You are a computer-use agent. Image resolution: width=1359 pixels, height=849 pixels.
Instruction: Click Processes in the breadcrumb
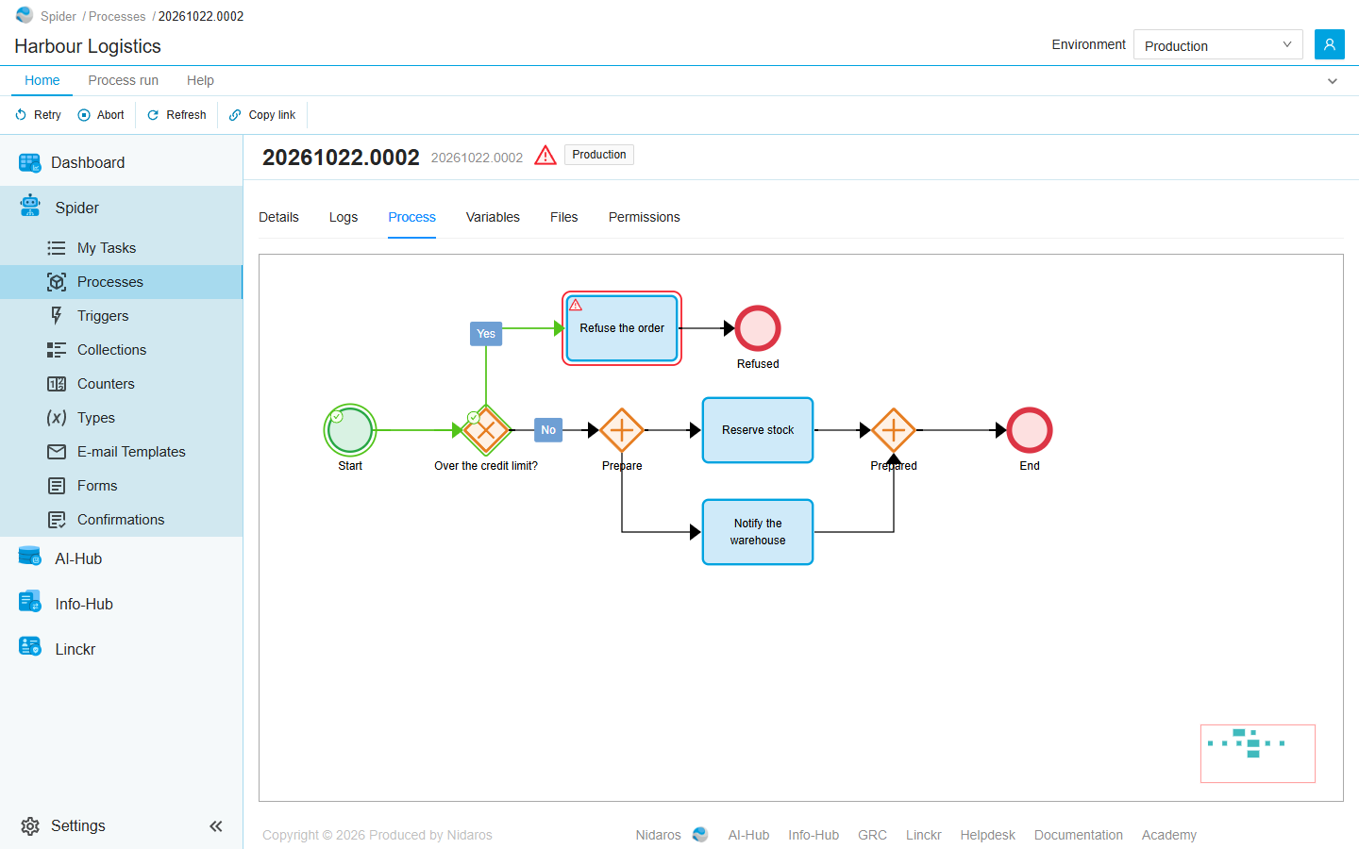pyautogui.click(x=117, y=17)
